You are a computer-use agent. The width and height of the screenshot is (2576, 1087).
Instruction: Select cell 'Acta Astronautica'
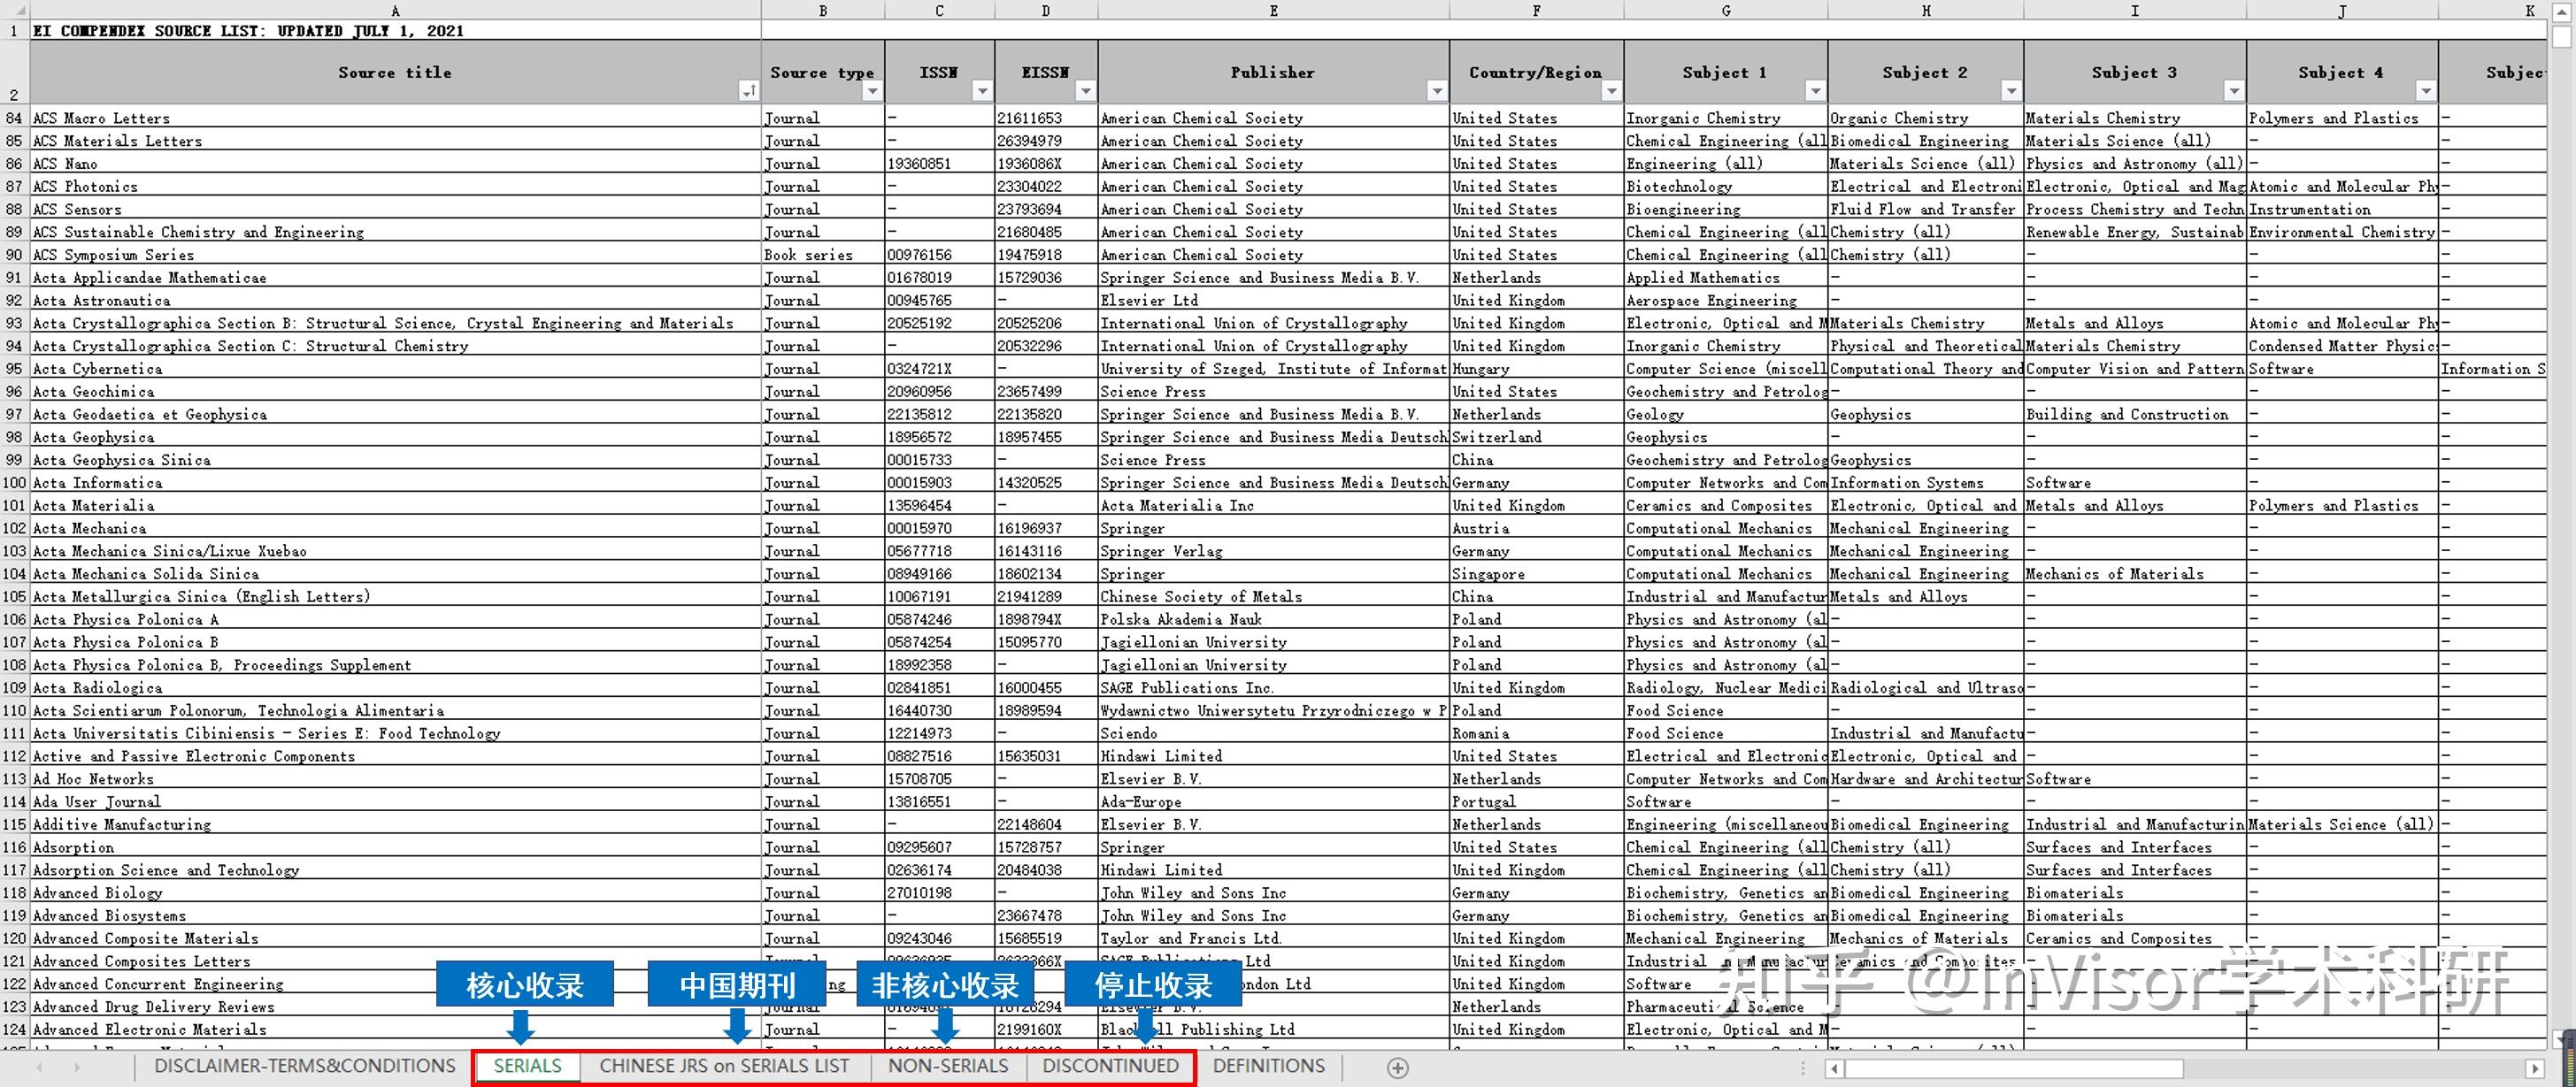pos(395,301)
